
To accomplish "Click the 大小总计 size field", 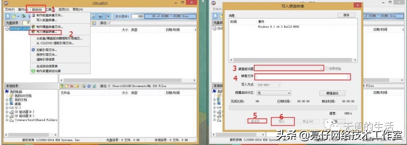I will (x=137, y=16).
